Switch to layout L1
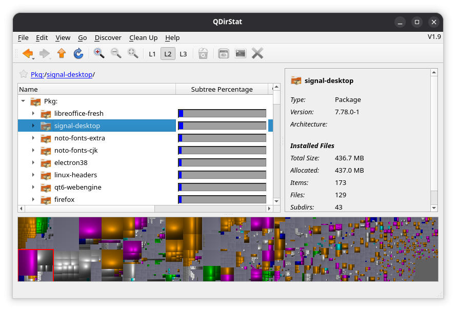Viewport: 456px width, 311px height. point(152,54)
